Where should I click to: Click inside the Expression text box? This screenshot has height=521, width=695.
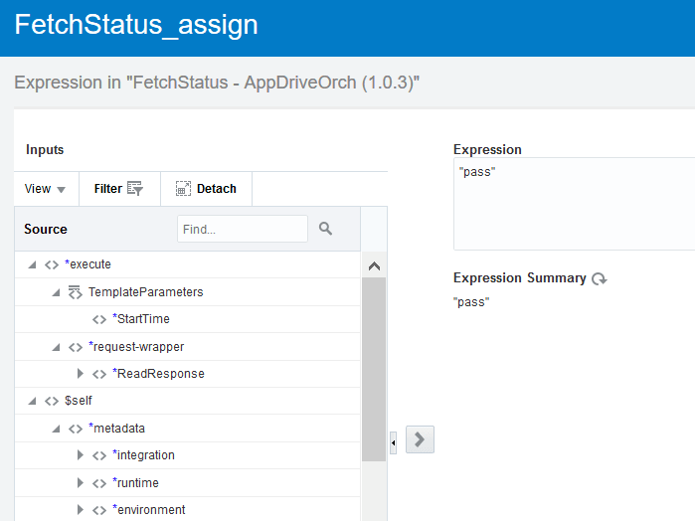575,204
